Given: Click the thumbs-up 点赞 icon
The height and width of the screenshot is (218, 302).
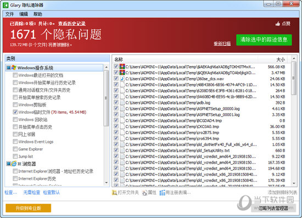Looking at the screenshot, I should pos(277,24).
